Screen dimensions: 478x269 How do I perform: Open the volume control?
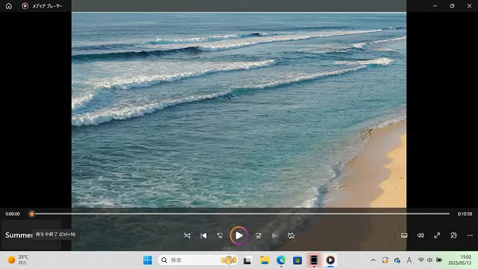pyautogui.click(x=421, y=235)
